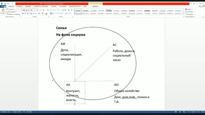This screenshot has height=115, width=205.
Task: Save the document from quick access toolbar
Action: click(x=5, y=4)
